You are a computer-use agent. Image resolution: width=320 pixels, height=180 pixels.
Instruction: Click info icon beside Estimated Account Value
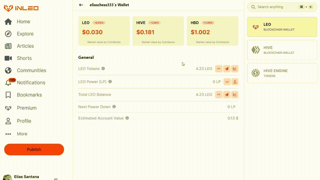[127, 118]
